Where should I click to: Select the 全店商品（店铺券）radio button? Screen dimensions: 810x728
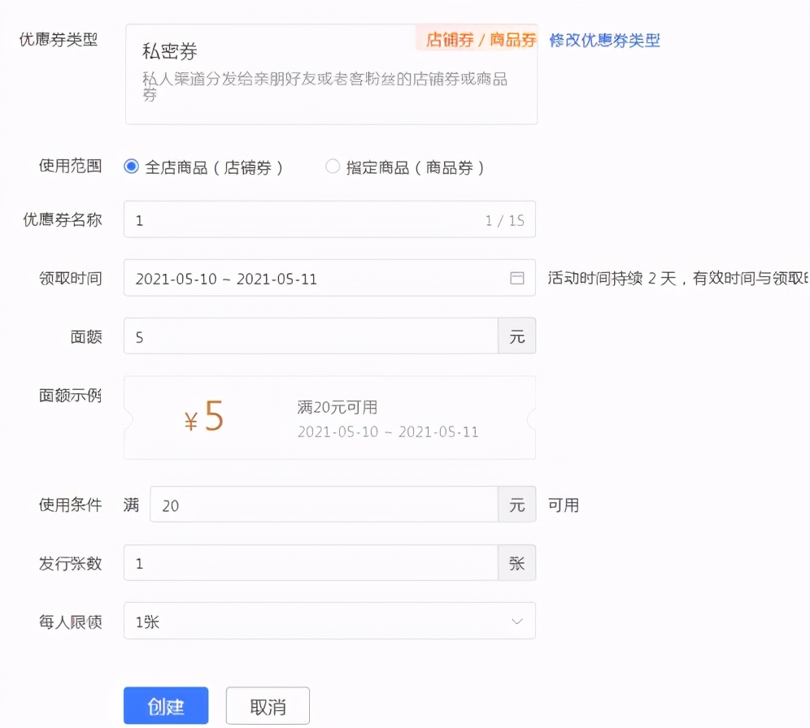131,166
